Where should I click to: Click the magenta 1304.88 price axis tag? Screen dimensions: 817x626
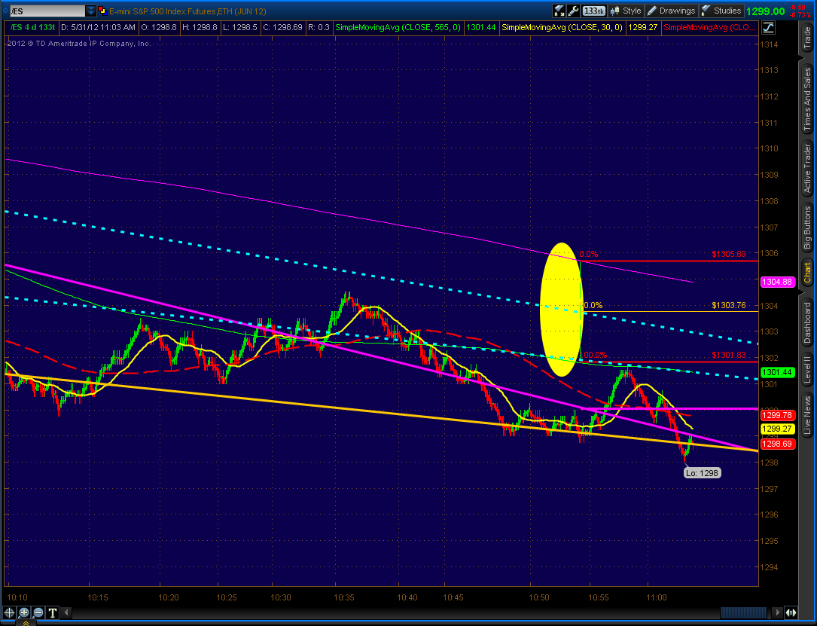pos(778,282)
